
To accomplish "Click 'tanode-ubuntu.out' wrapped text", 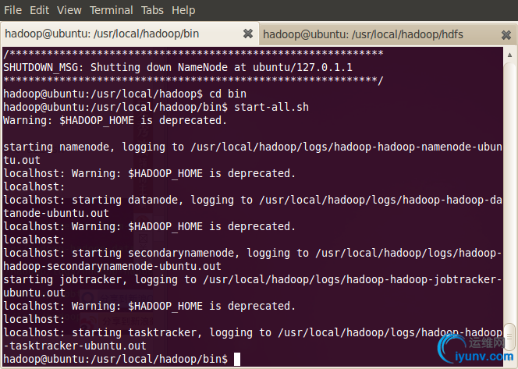I will tap(56, 213).
